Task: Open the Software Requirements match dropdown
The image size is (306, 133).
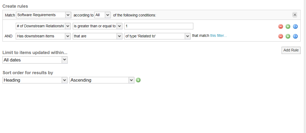Action: (43, 15)
